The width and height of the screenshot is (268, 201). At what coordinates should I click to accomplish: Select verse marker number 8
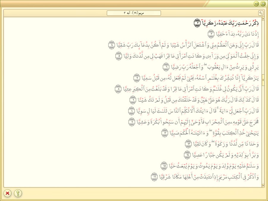[118, 89]
